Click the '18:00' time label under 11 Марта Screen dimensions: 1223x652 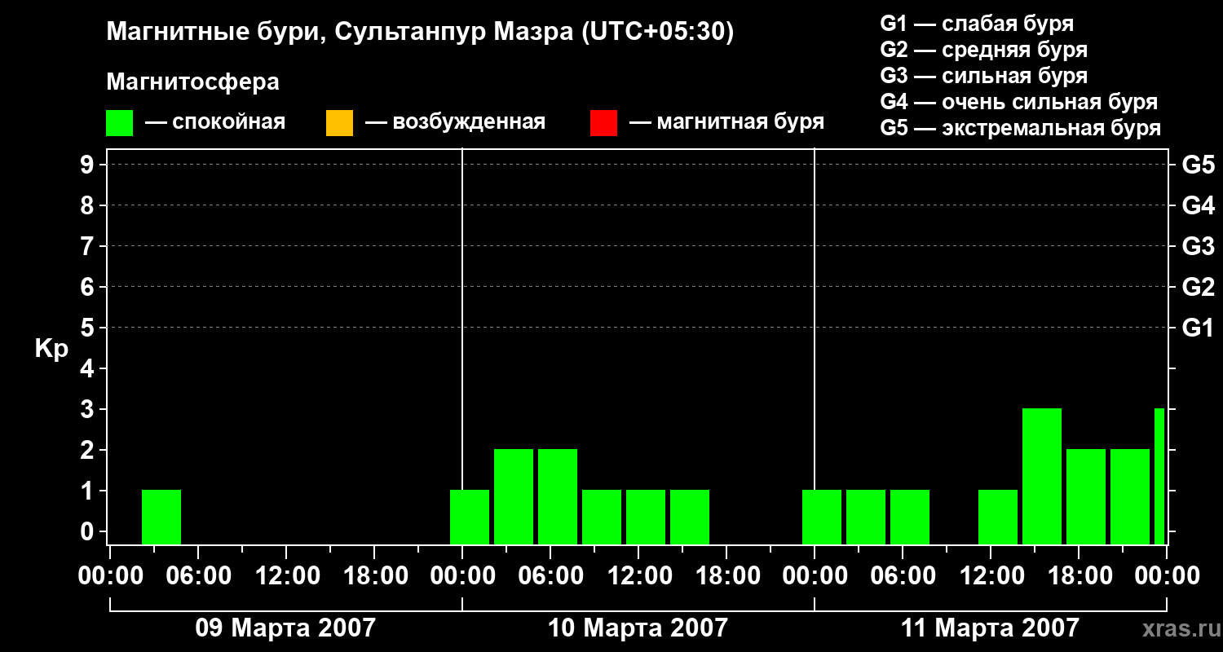coord(1079,576)
